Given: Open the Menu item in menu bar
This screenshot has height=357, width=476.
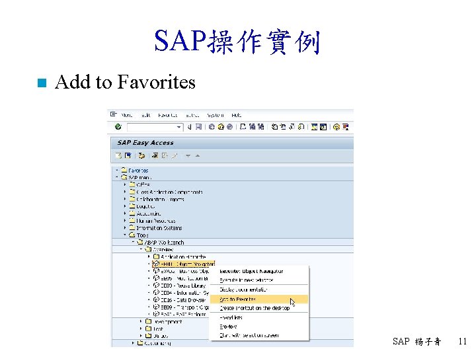Looking at the screenshot, I should coord(126,115).
